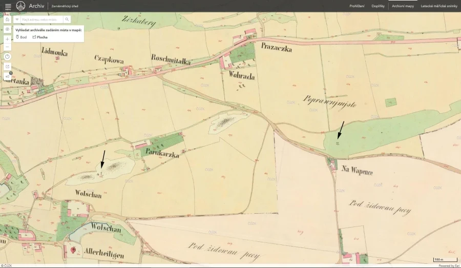This screenshot has width=461, height=268.
Task: Expand the search source dropdown arrow
Action: (x=17, y=19)
